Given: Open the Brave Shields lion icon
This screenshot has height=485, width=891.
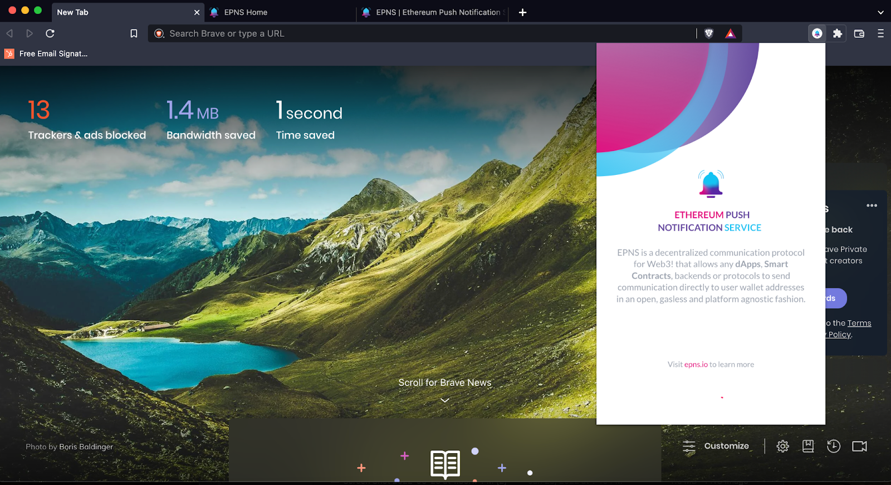Looking at the screenshot, I should pos(709,33).
